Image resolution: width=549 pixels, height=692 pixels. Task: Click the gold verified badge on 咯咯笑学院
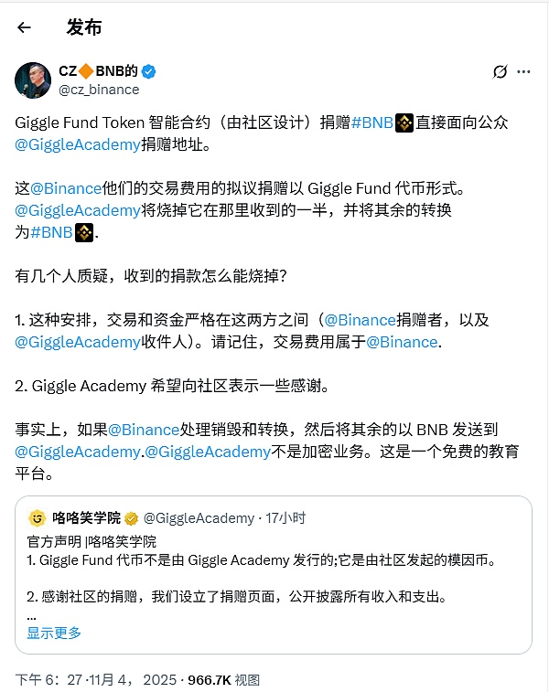tap(131, 518)
